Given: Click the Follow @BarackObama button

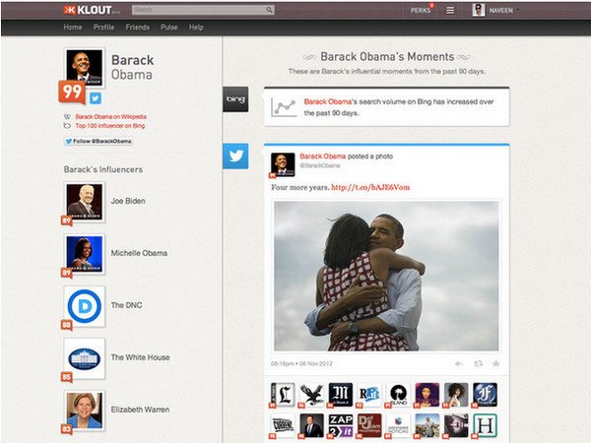Looking at the screenshot, I should tap(98, 141).
